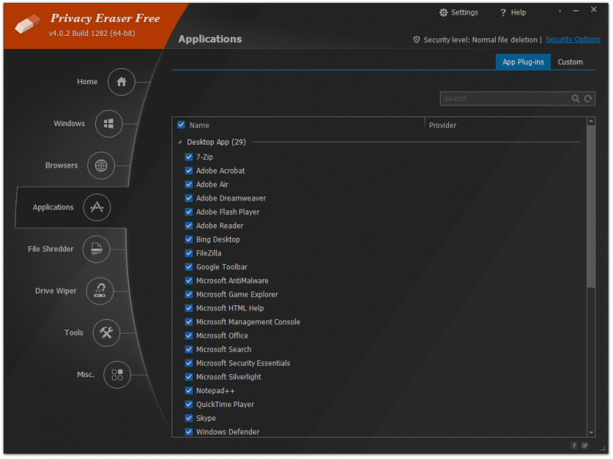Viewport: 613px width, 459px height.
Task: Switch to the Custom tab
Action: point(570,62)
